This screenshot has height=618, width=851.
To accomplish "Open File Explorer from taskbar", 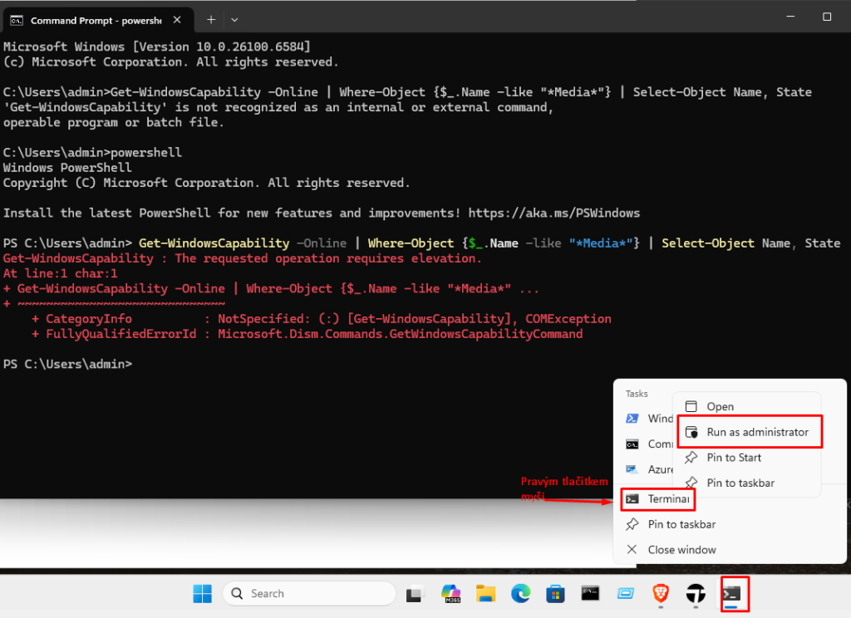I will pos(485,594).
